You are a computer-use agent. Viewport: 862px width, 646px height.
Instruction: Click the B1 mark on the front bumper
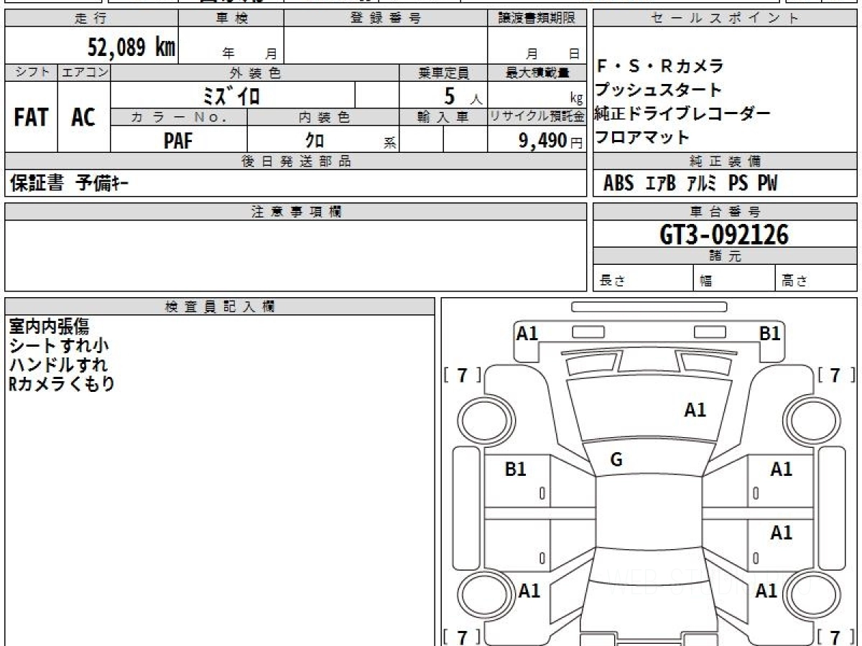pos(770,333)
